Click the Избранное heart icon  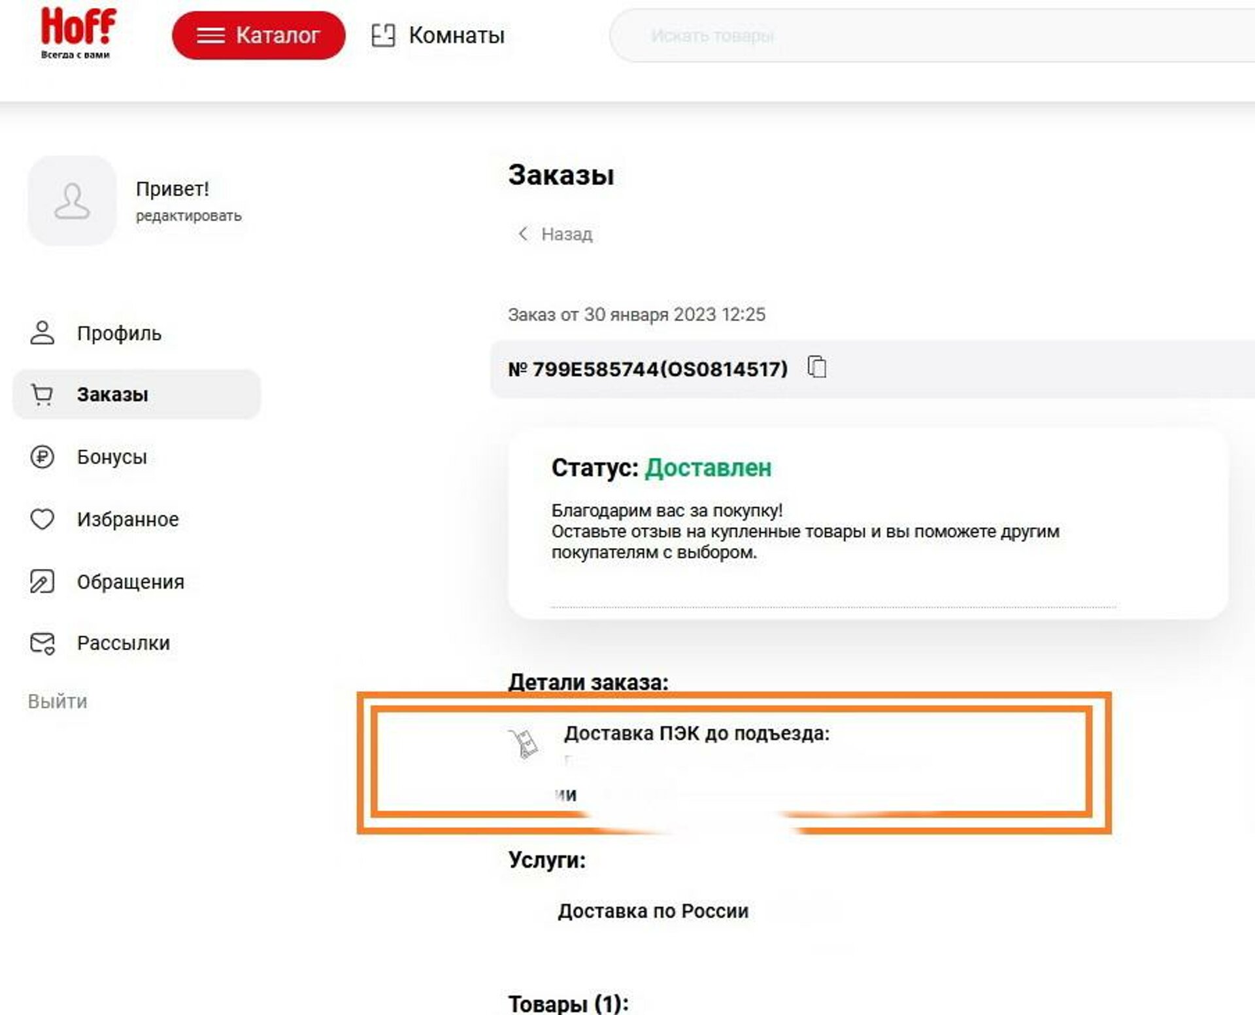pos(42,519)
